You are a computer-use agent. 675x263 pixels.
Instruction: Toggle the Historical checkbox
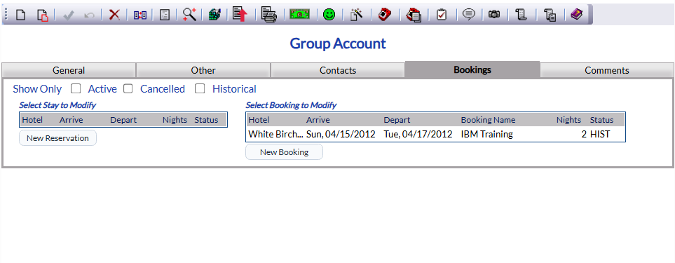pyautogui.click(x=200, y=88)
